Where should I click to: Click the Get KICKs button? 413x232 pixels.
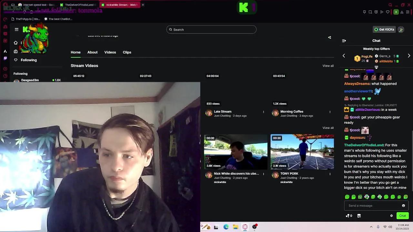click(384, 30)
